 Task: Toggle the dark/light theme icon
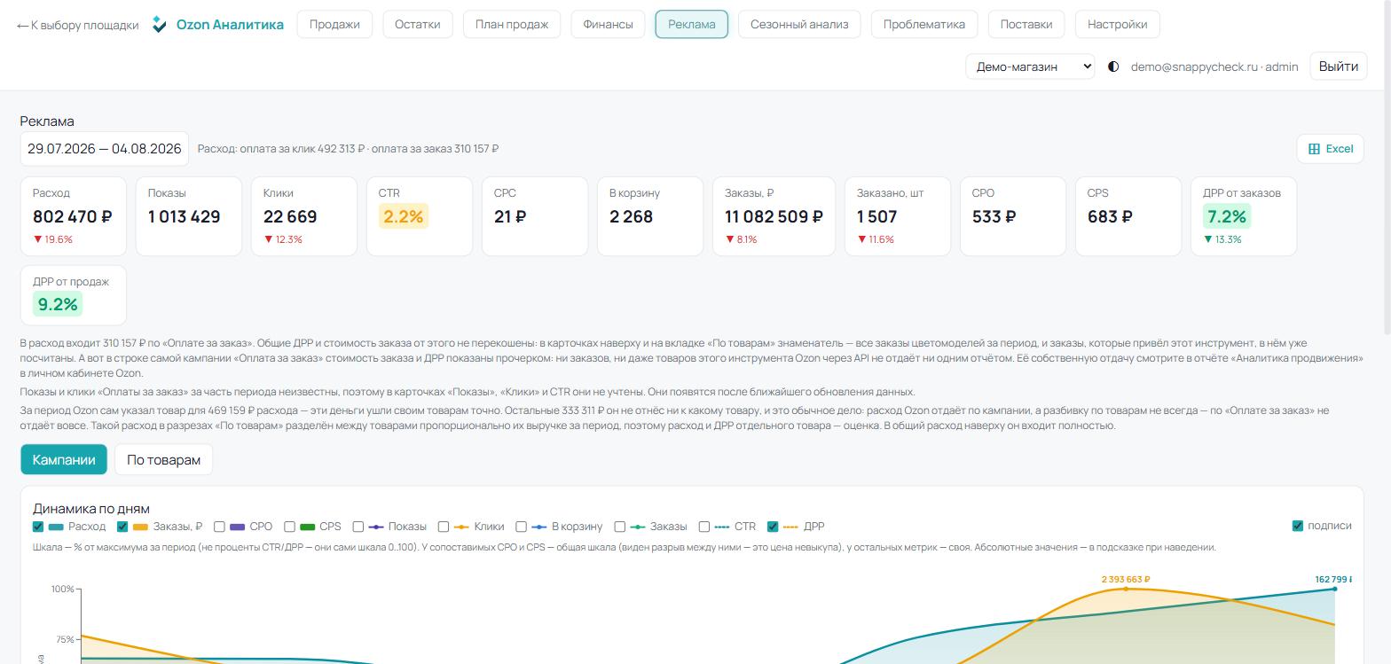(x=1113, y=66)
